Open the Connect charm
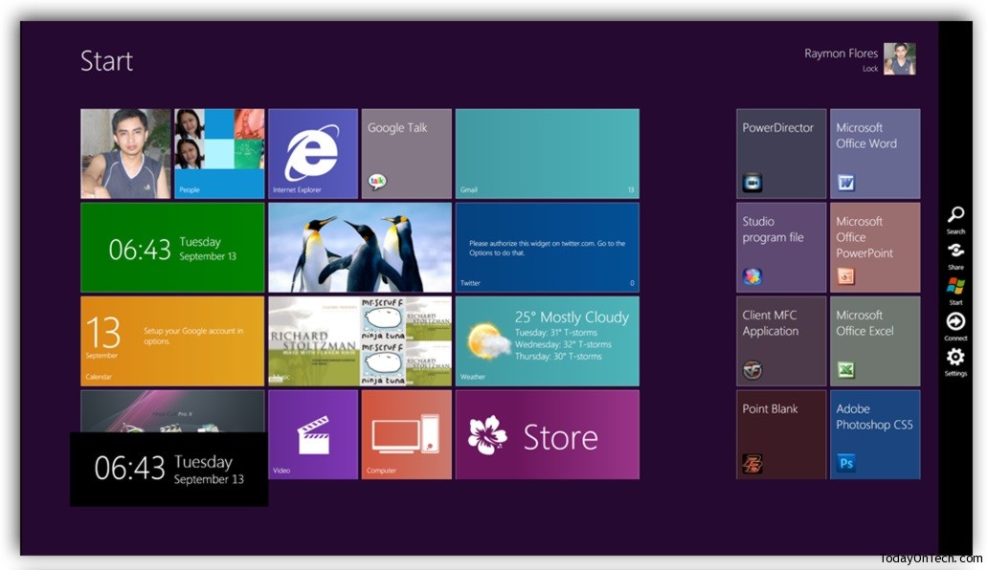987x570 pixels. tap(955, 327)
